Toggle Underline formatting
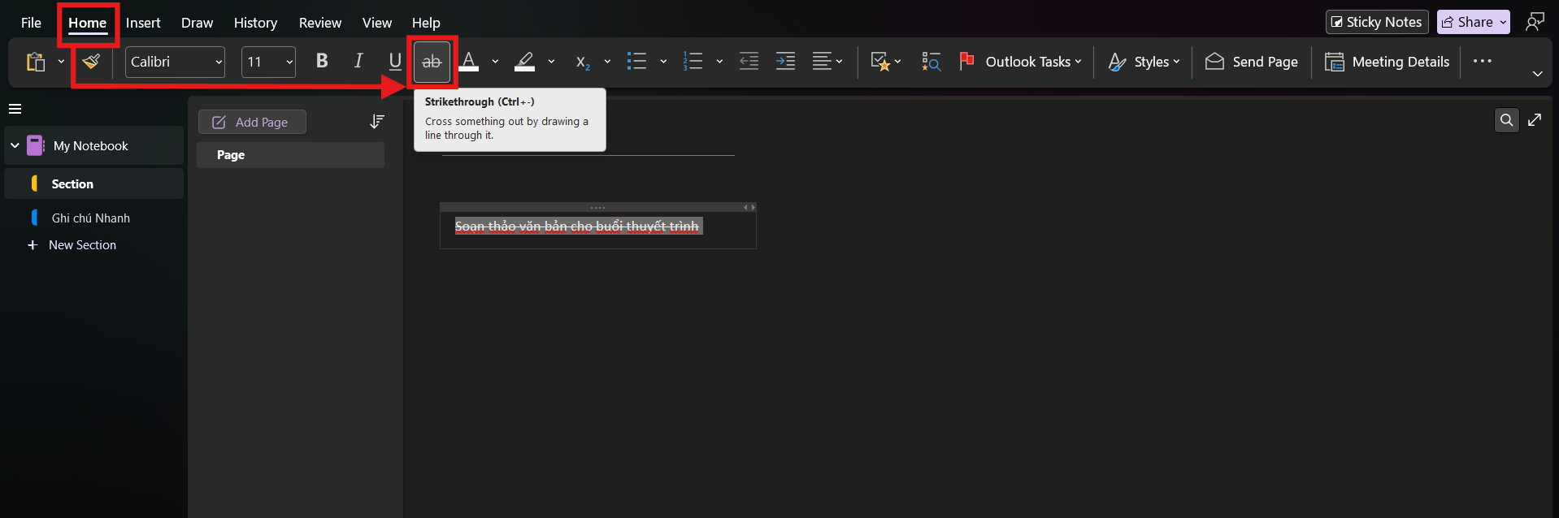This screenshot has width=1559, height=518. (x=395, y=61)
